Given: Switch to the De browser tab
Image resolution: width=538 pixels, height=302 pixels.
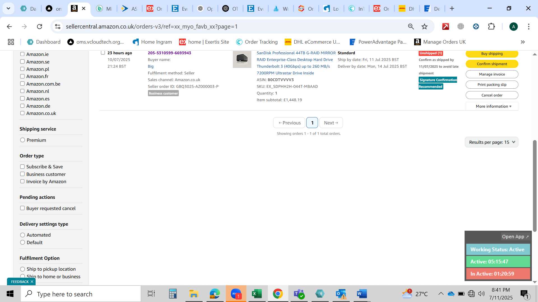Looking at the screenshot, I should point(432,9).
